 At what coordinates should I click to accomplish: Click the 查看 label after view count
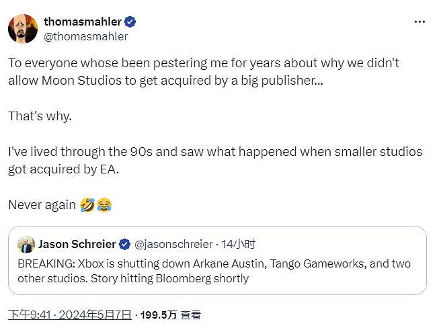tap(190, 315)
